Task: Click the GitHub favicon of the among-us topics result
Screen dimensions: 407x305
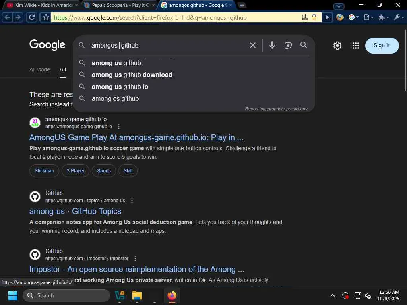Action: click(x=35, y=197)
